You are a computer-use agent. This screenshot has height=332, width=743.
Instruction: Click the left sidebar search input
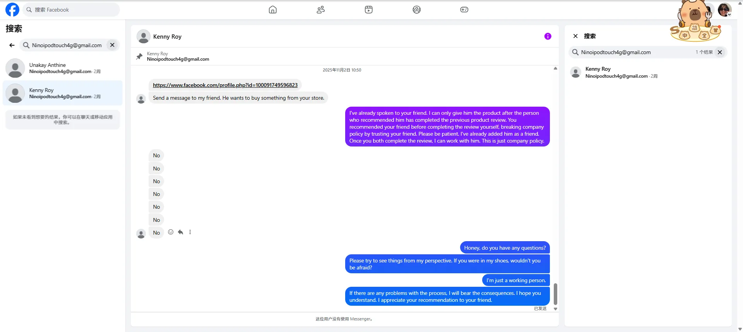pos(67,45)
